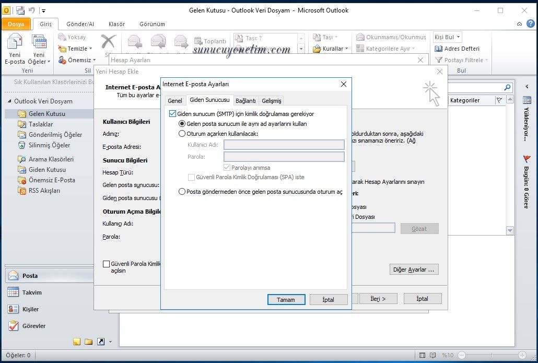Collapse the Outlook Veri Dosyam tree

pos(9,101)
